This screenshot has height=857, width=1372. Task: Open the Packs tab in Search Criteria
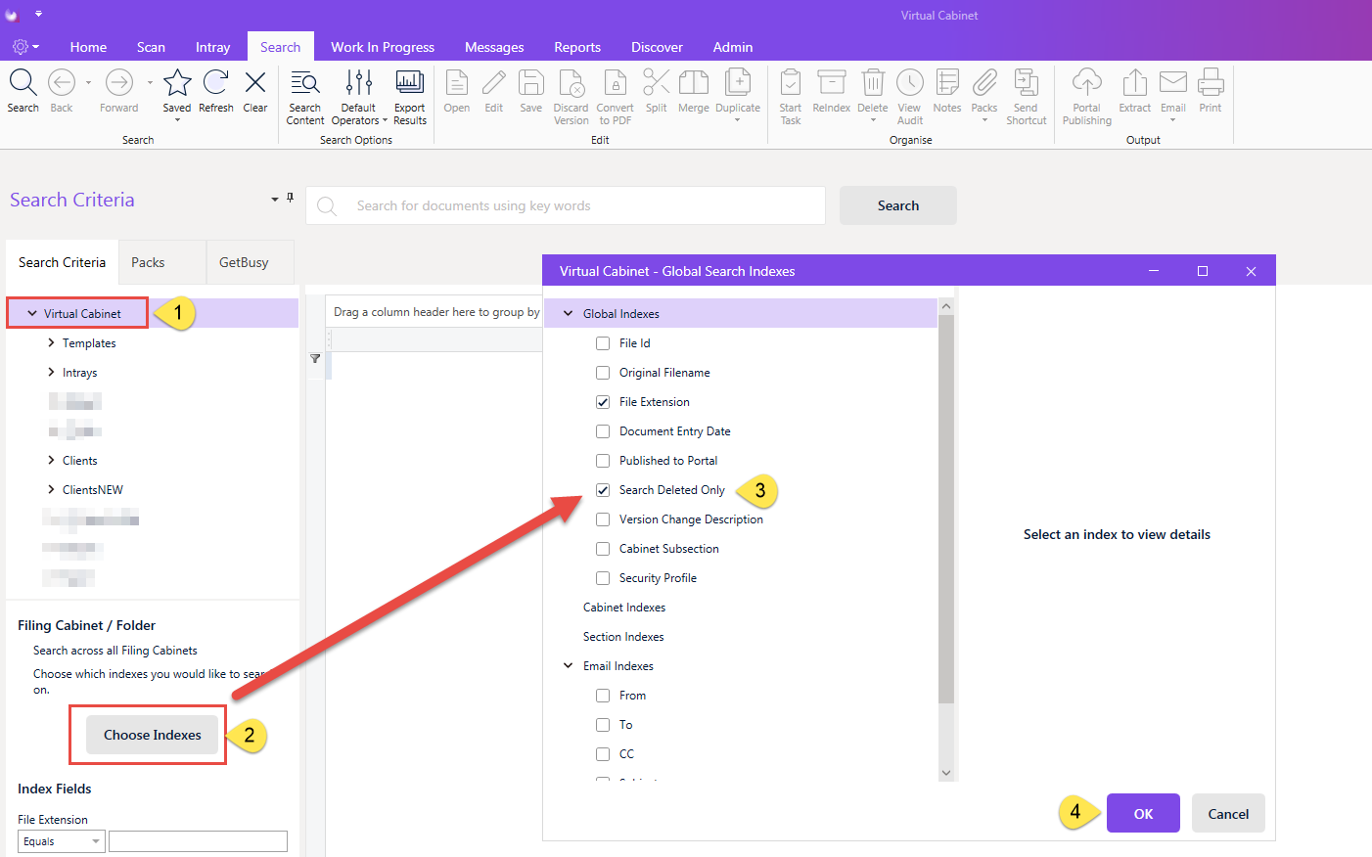click(x=148, y=262)
